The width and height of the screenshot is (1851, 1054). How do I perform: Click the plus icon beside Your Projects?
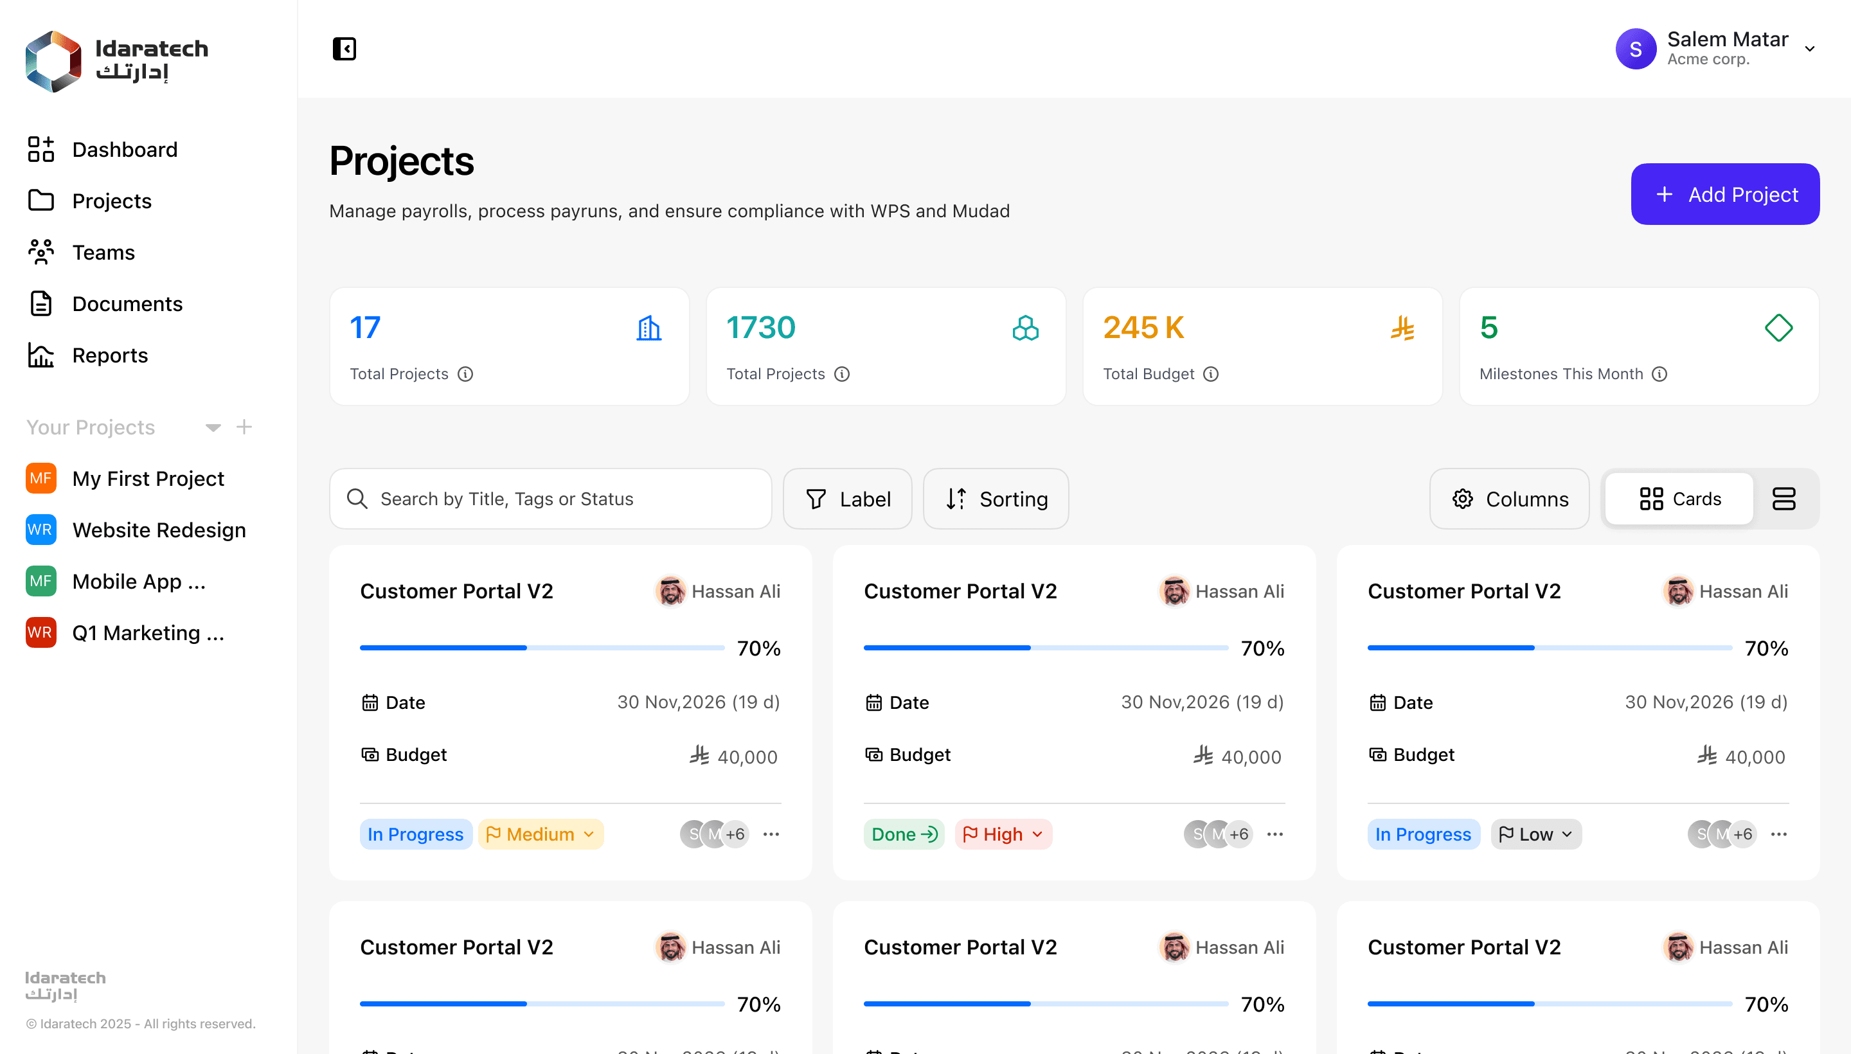[x=244, y=427]
